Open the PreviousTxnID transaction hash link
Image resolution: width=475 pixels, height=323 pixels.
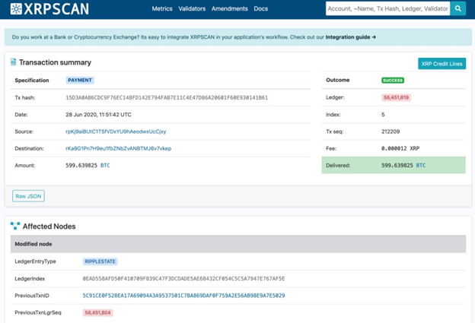pyautogui.click(x=183, y=295)
